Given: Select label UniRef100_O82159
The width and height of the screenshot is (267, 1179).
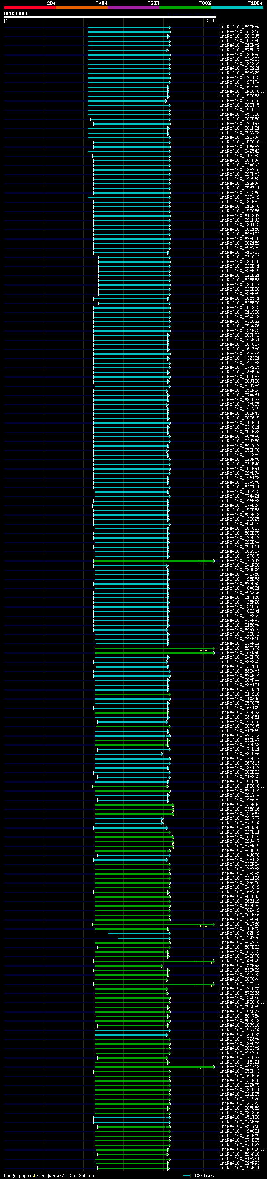Looking at the screenshot, I should pos(239,243).
